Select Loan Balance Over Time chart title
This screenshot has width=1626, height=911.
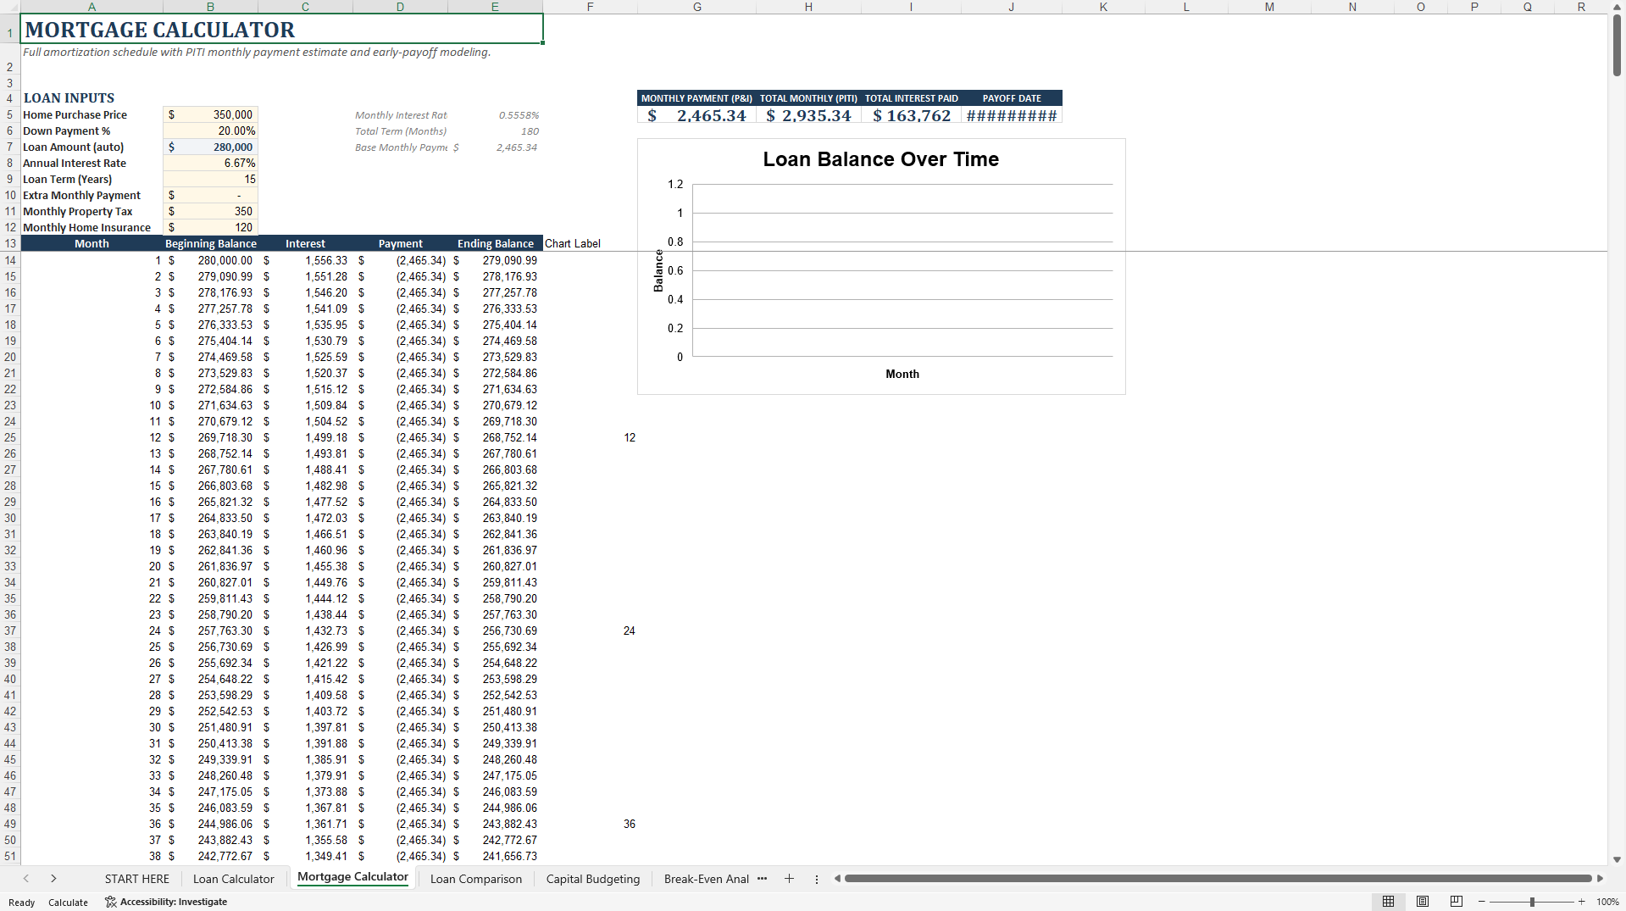[880, 159]
